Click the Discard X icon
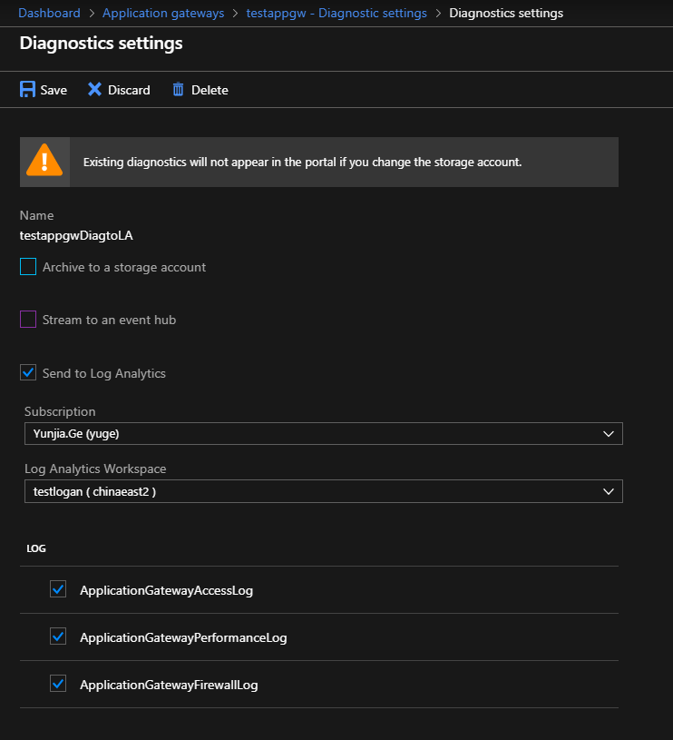This screenshot has height=740, width=673. 94,90
